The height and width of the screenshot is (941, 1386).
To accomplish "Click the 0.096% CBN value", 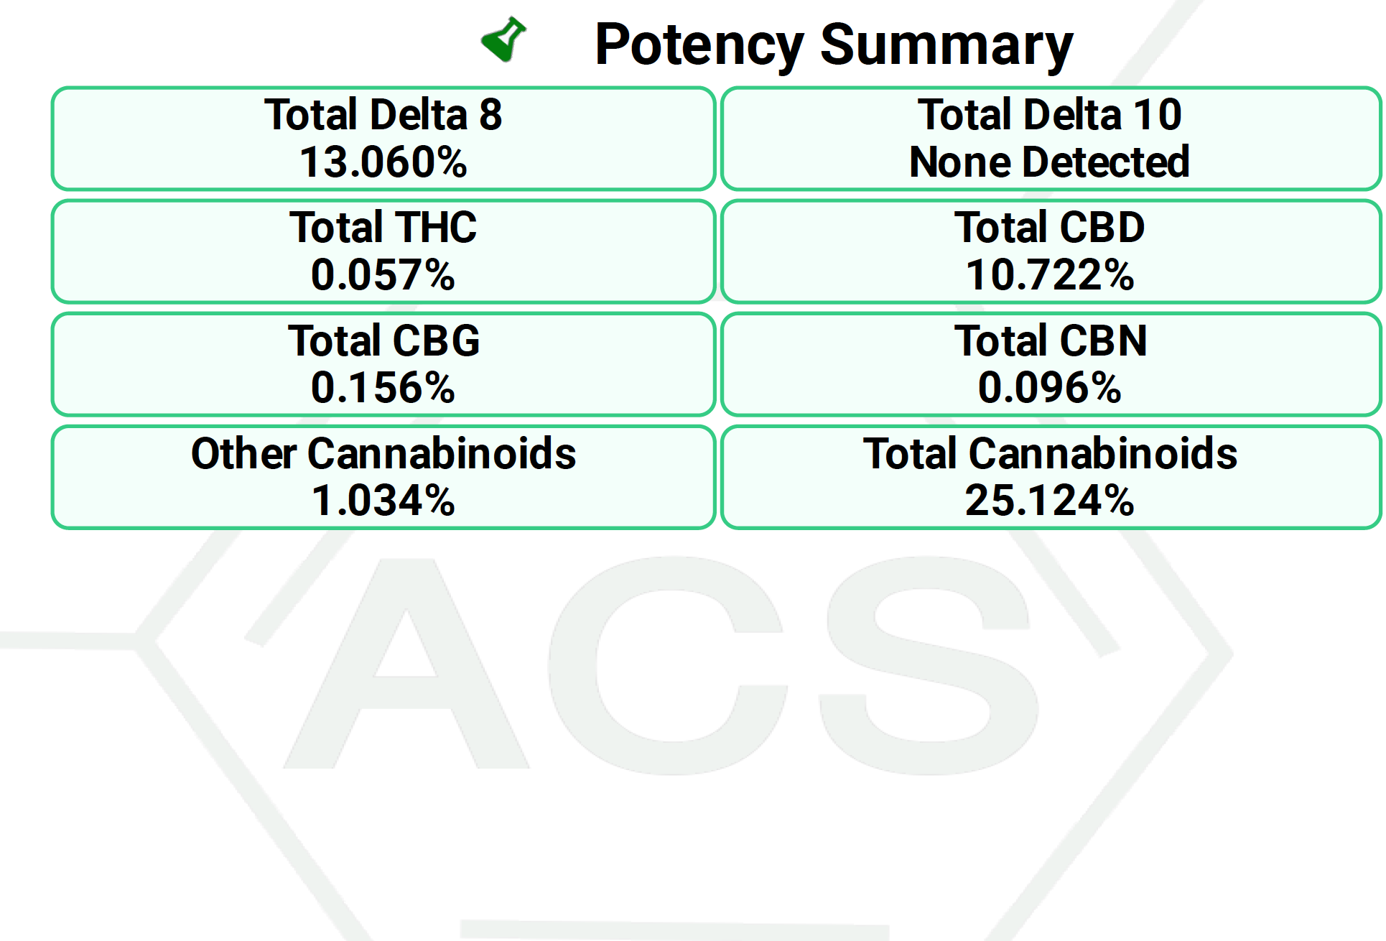I will [1050, 387].
